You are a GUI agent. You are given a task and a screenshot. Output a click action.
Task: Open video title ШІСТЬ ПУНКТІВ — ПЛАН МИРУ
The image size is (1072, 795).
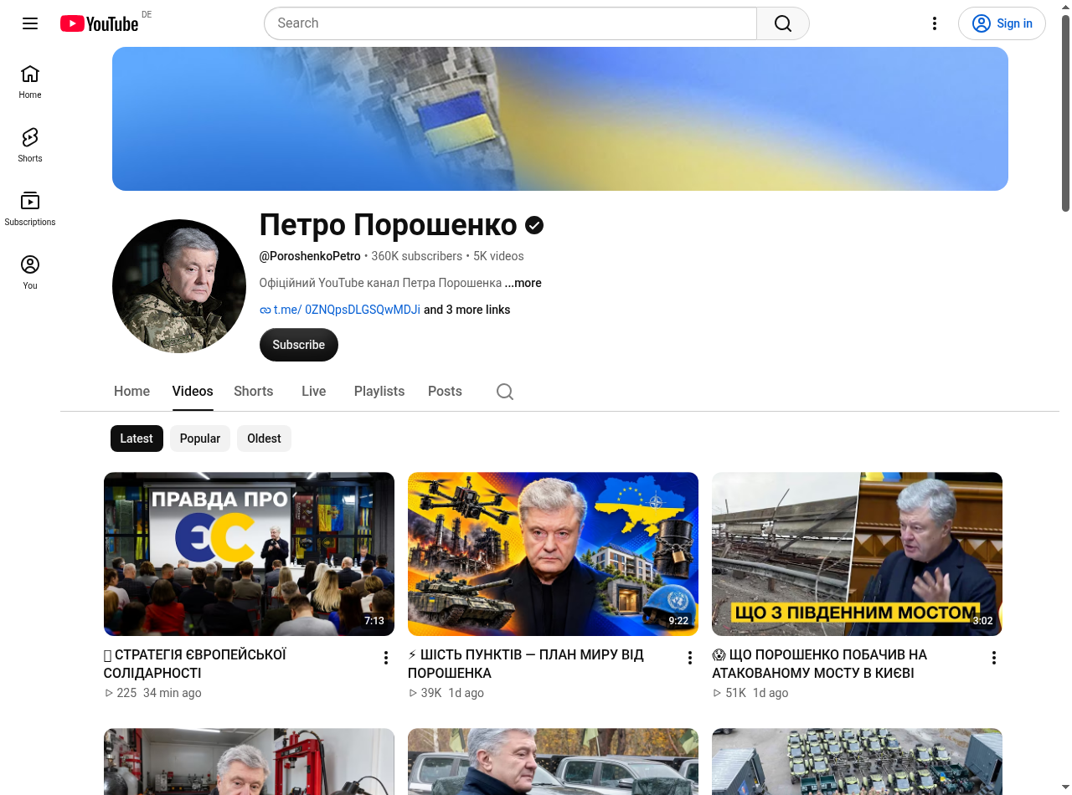(x=526, y=664)
